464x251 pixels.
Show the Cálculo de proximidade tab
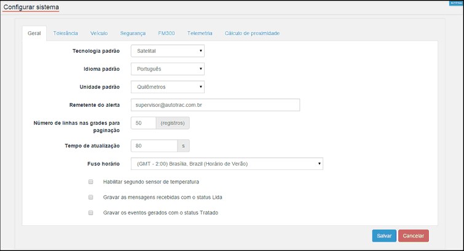pos(252,33)
